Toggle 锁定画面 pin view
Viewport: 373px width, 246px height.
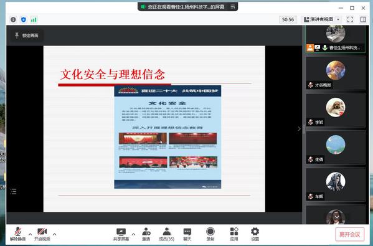coord(27,35)
